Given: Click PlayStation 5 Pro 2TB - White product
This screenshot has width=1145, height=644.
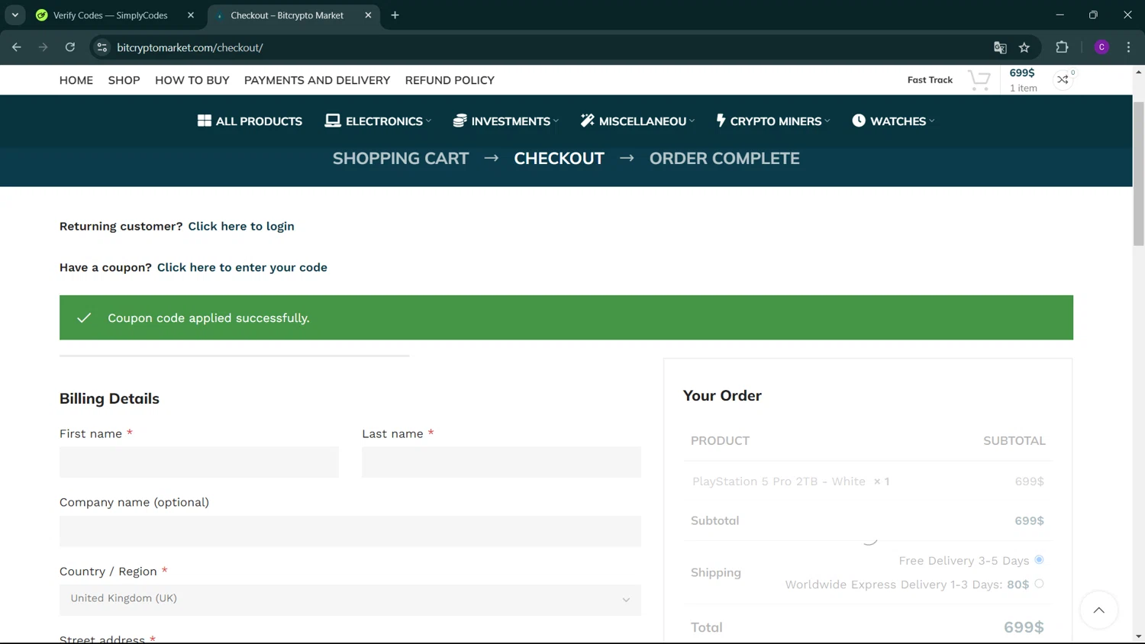Looking at the screenshot, I should coord(779,481).
